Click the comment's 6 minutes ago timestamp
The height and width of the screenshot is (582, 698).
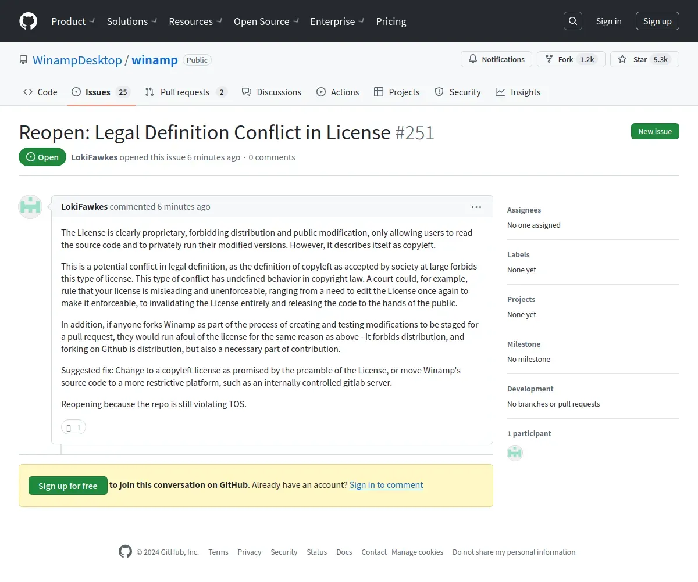[x=184, y=207]
